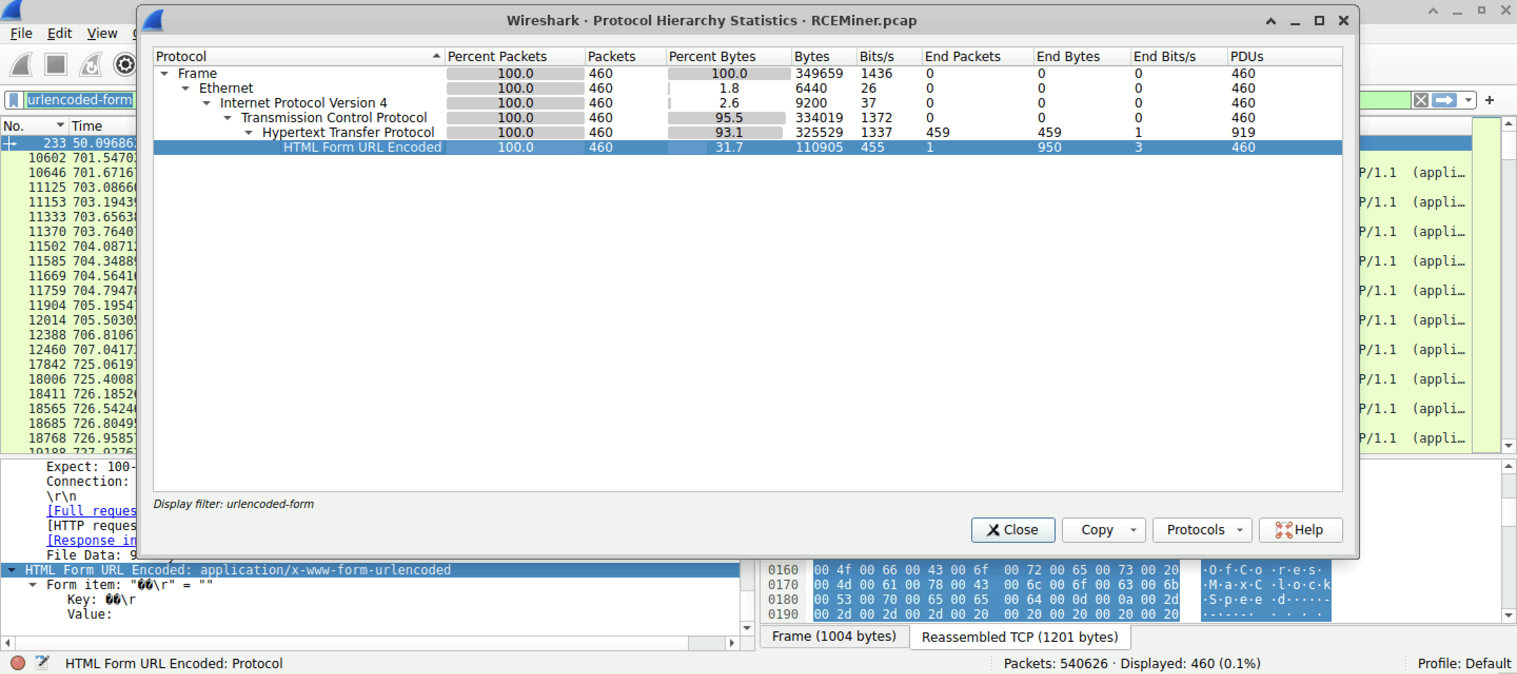Open capture options via the gear icon
This screenshot has height=674, width=1517.
125,65
